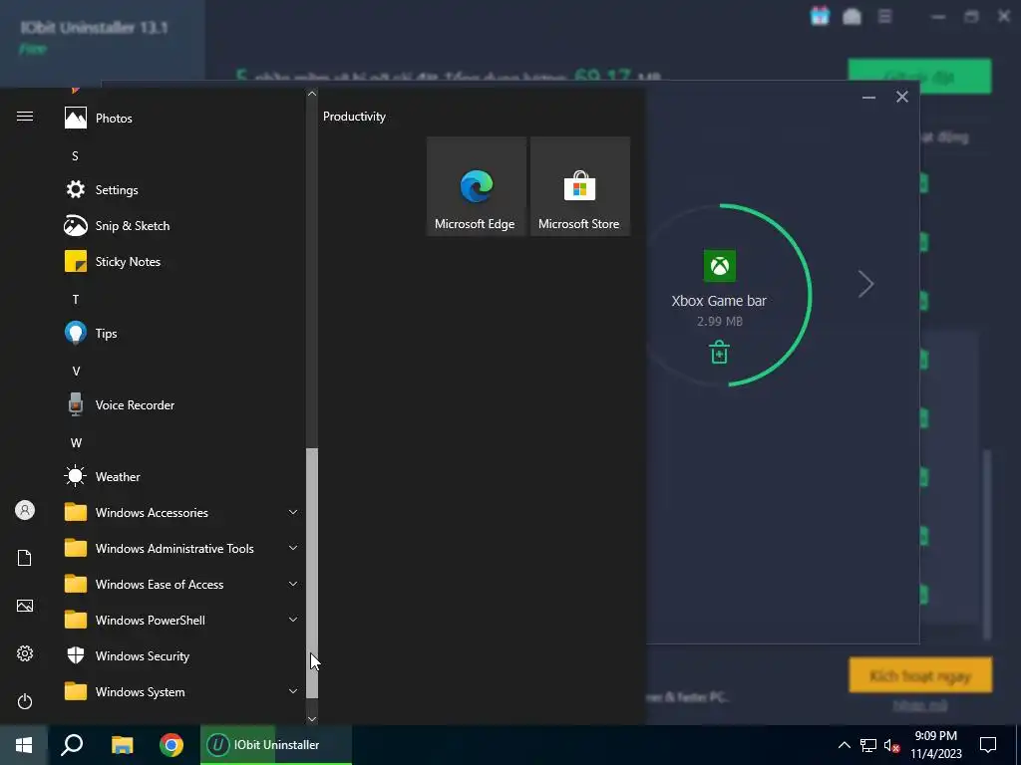
Task: Launch Google Chrome from taskbar
Action: [171, 745]
